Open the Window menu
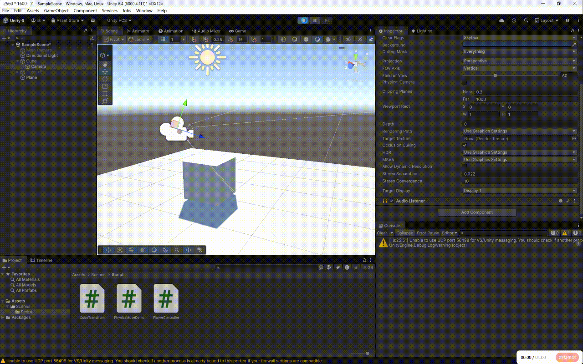Viewport: 583px width, 364px height. (144, 10)
